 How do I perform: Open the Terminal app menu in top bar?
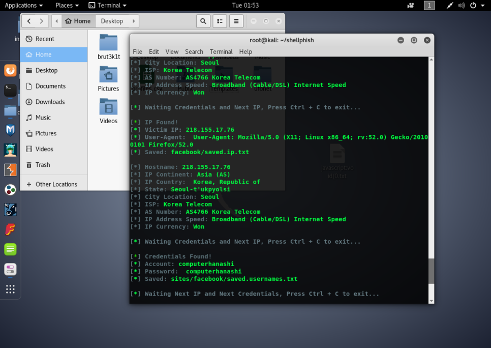click(x=108, y=5)
